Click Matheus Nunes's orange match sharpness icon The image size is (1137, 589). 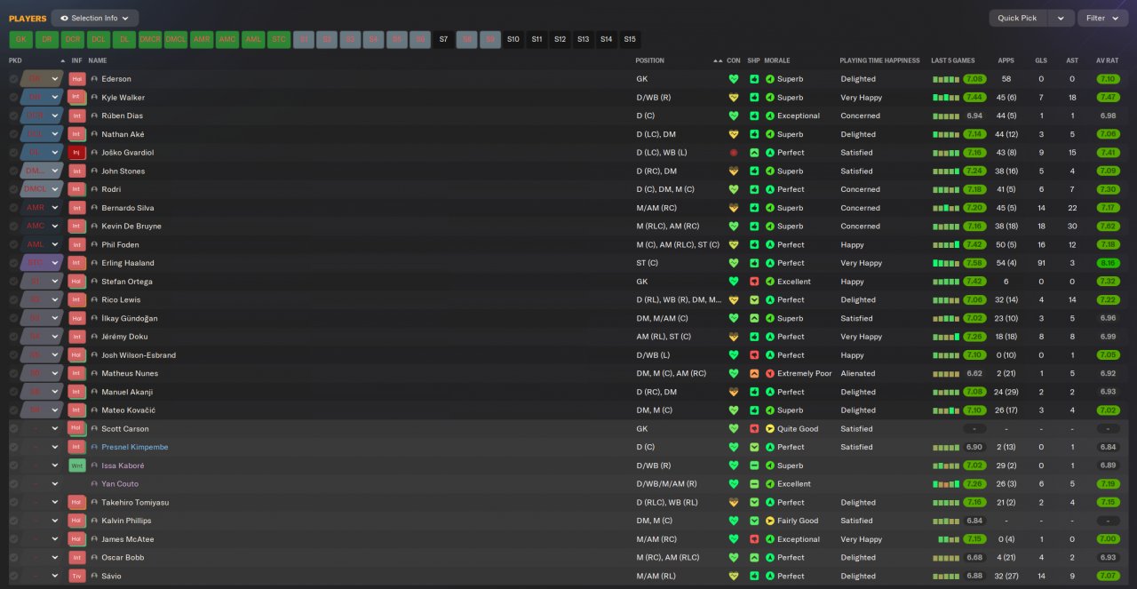754,373
